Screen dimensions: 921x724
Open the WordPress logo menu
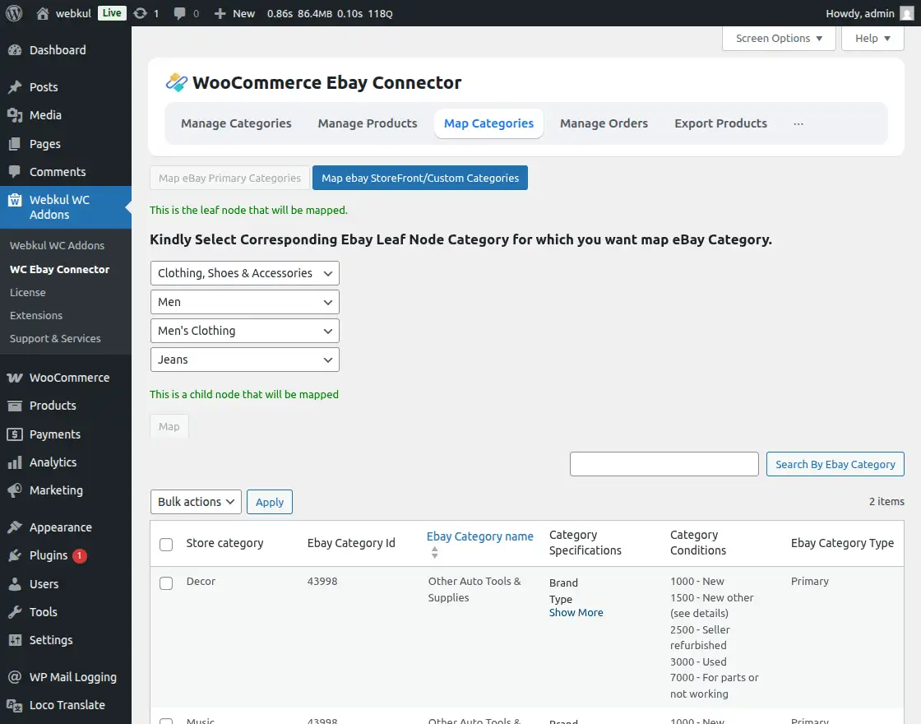coord(14,13)
